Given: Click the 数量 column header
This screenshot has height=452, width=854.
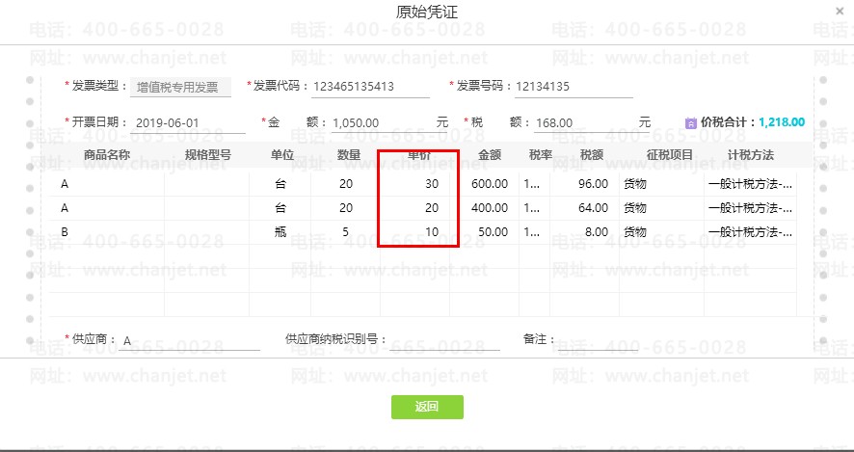Looking at the screenshot, I should click(x=349, y=155).
